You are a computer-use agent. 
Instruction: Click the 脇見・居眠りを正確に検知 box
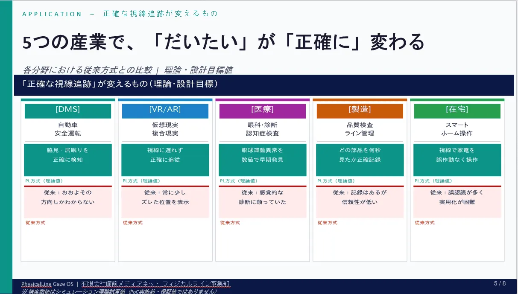(x=67, y=160)
